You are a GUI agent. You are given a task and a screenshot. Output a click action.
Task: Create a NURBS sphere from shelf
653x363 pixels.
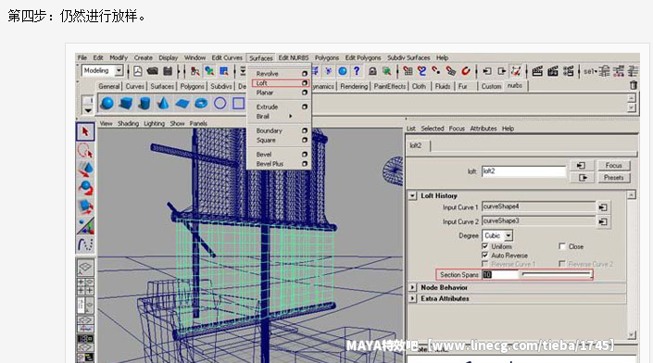[x=107, y=103]
